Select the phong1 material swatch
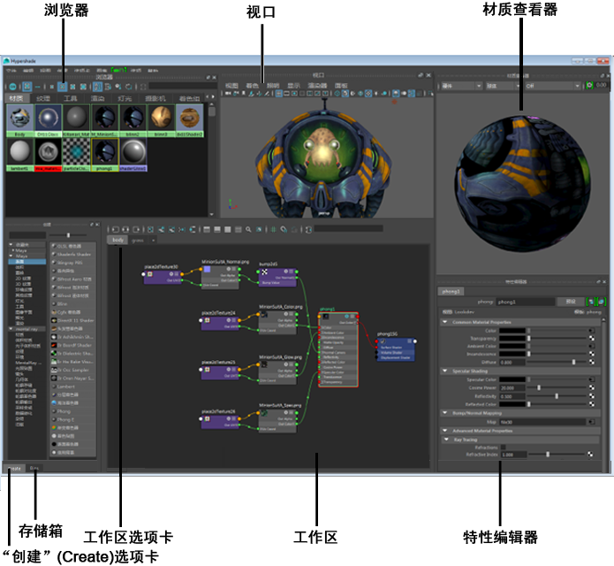Image resolution: width=614 pixels, height=566 pixels. [x=104, y=155]
